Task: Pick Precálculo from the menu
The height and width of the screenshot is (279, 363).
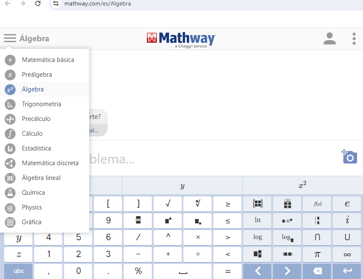Action: (x=45, y=119)
